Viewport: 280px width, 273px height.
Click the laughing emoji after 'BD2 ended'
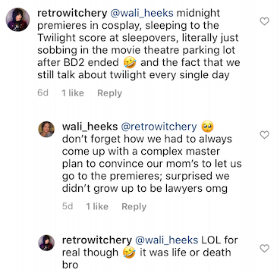pyautogui.click(x=130, y=62)
